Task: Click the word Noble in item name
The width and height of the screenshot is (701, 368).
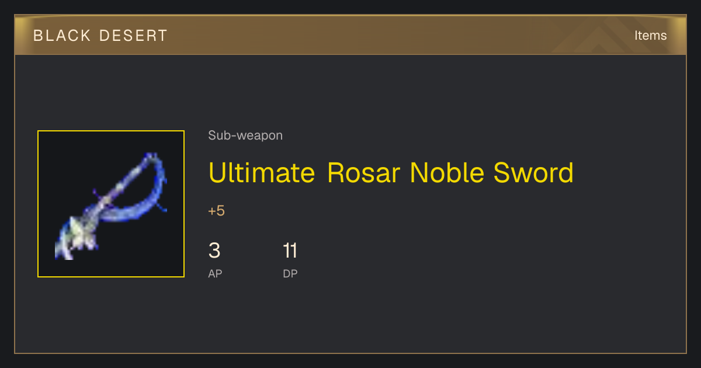Action: pos(447,173)
